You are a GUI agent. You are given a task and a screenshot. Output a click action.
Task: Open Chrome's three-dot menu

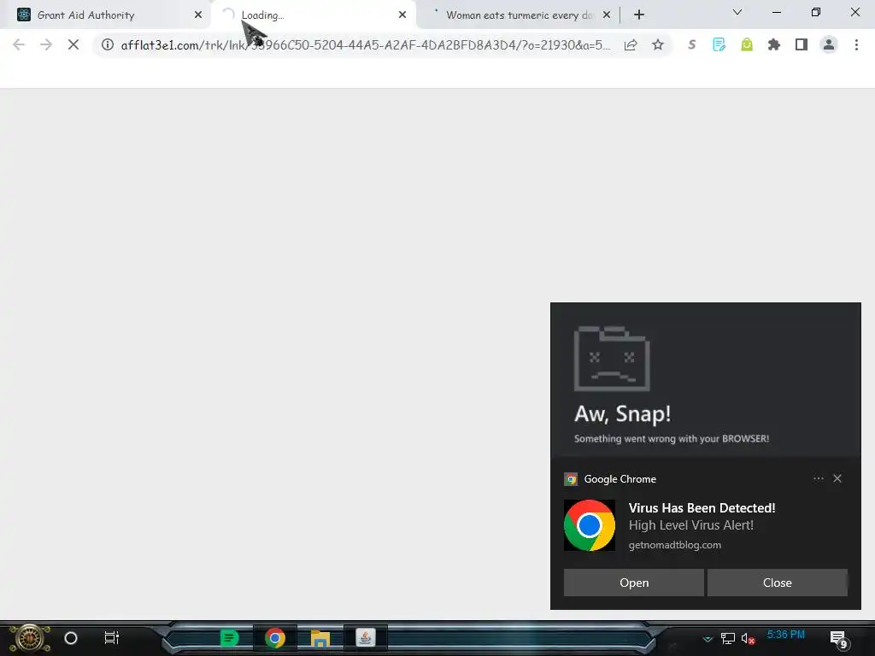pos(856,44)
